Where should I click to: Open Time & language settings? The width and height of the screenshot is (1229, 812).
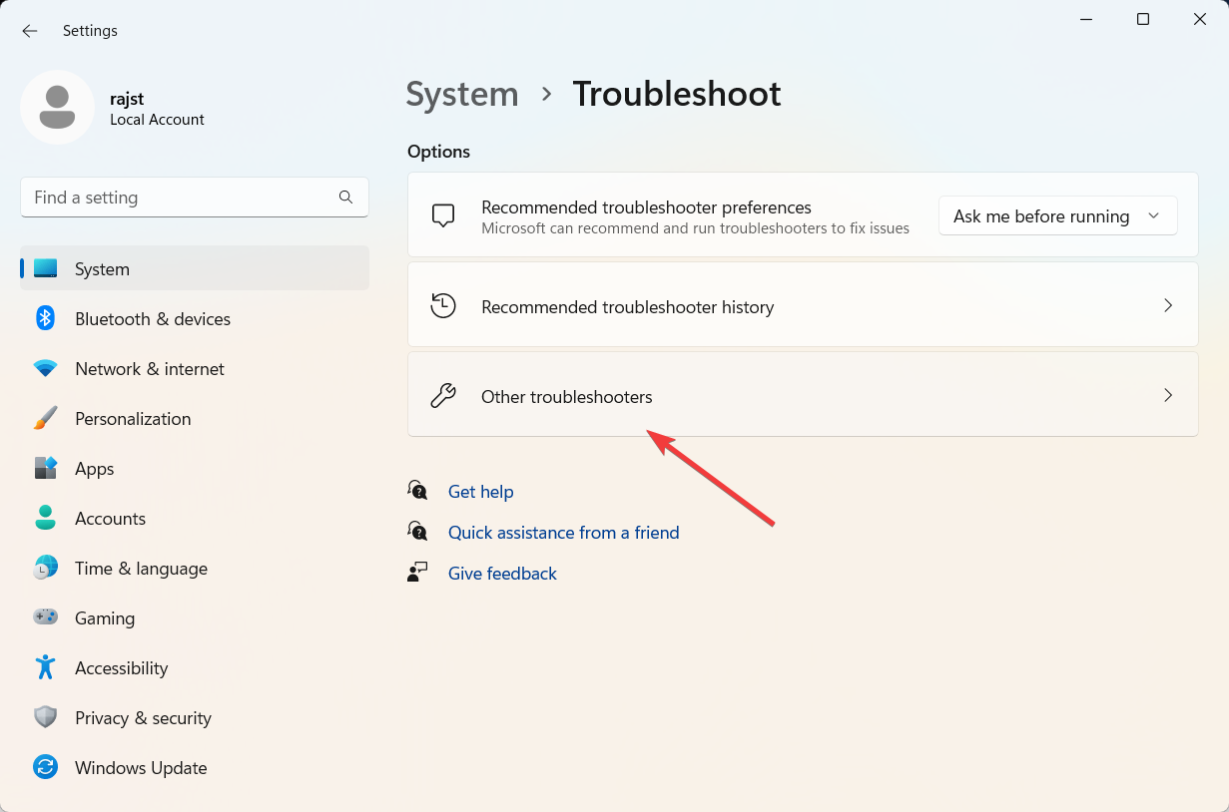click(x=195, y=568)
